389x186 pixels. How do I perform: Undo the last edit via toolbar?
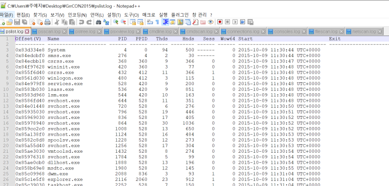pos(82,22)
